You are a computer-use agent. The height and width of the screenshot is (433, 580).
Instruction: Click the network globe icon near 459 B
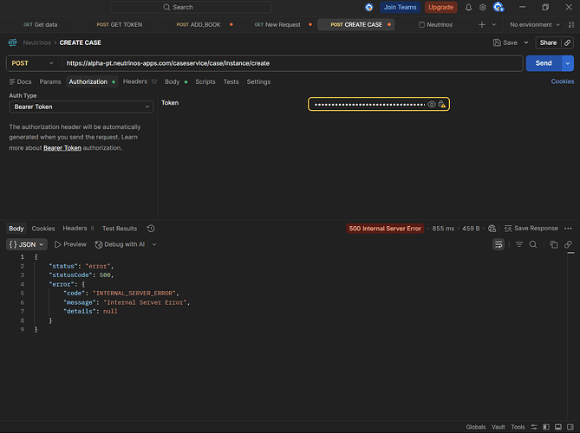click(492, 229)
